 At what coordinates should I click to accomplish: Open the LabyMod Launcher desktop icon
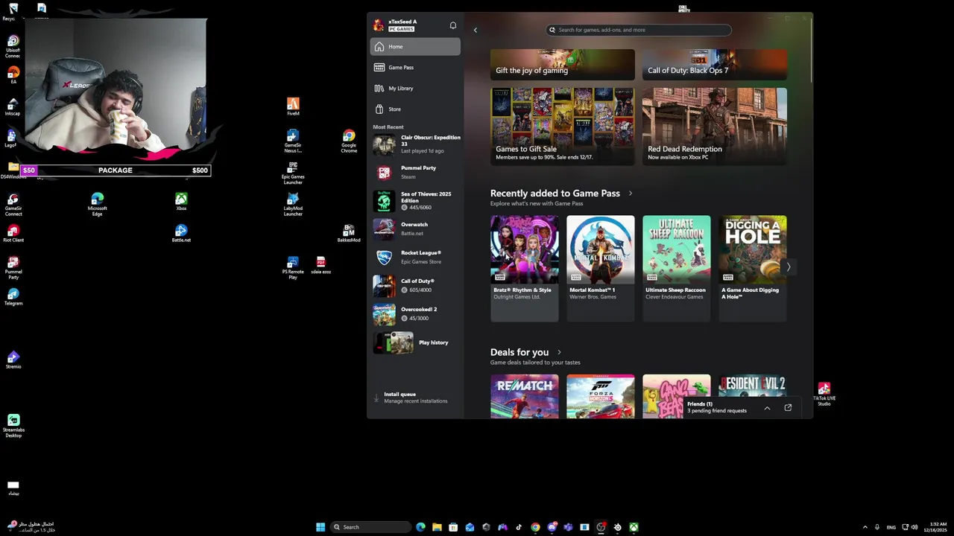293,205
